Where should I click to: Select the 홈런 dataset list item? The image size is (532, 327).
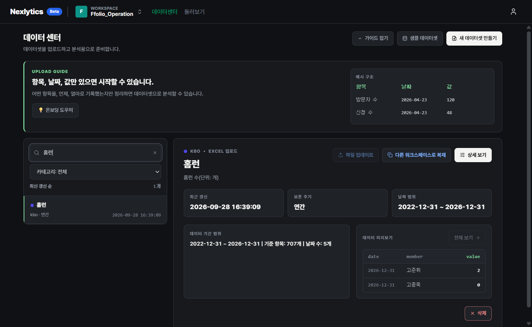click(95, 209)
